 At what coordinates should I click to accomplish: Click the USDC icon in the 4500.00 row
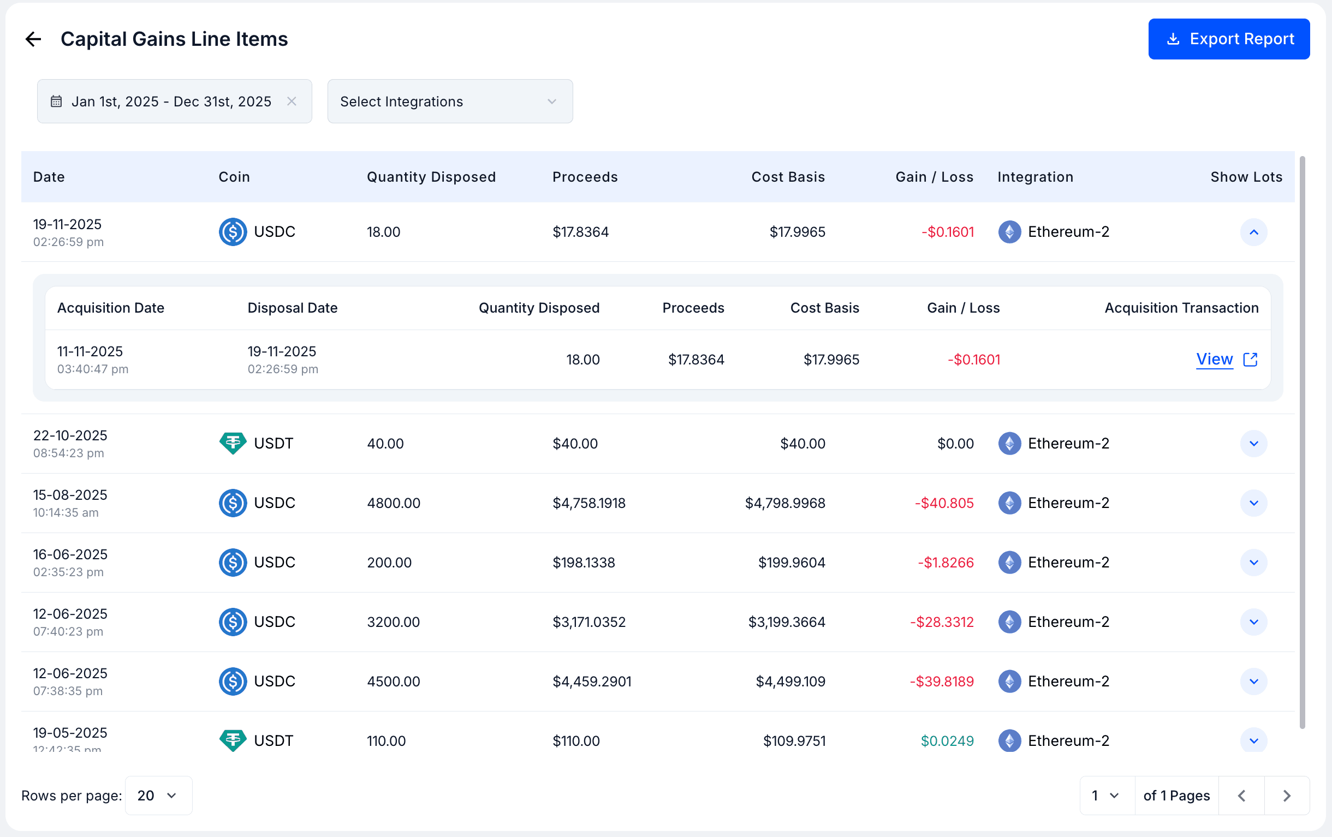(x=233, y=681)
